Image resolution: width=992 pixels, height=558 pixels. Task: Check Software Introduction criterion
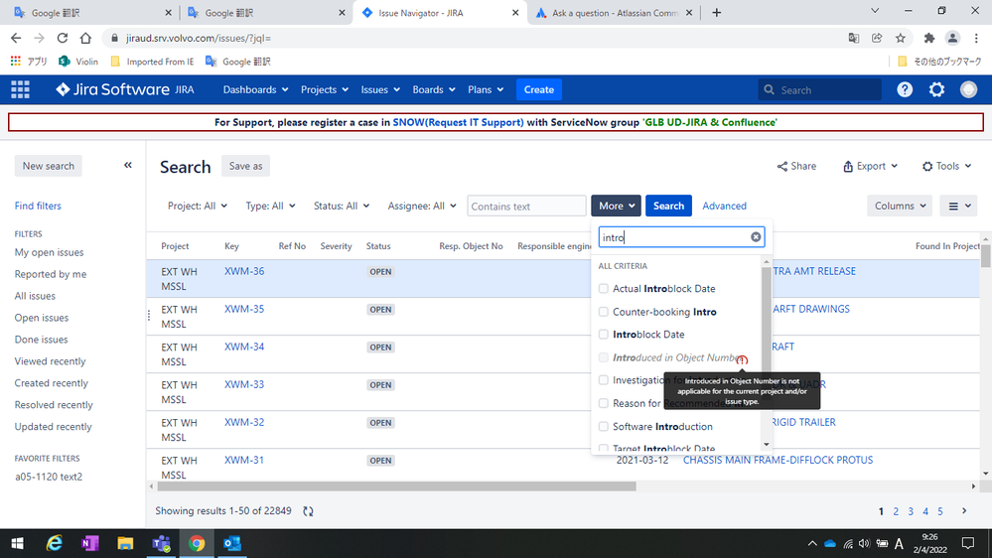pos(603,426)
